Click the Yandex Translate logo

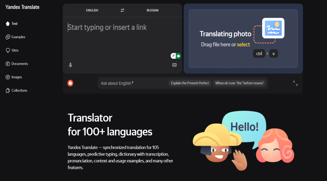22,7
